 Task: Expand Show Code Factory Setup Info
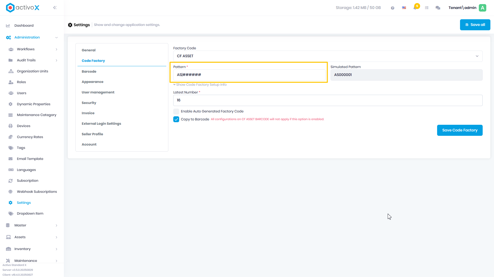(200, 85)
